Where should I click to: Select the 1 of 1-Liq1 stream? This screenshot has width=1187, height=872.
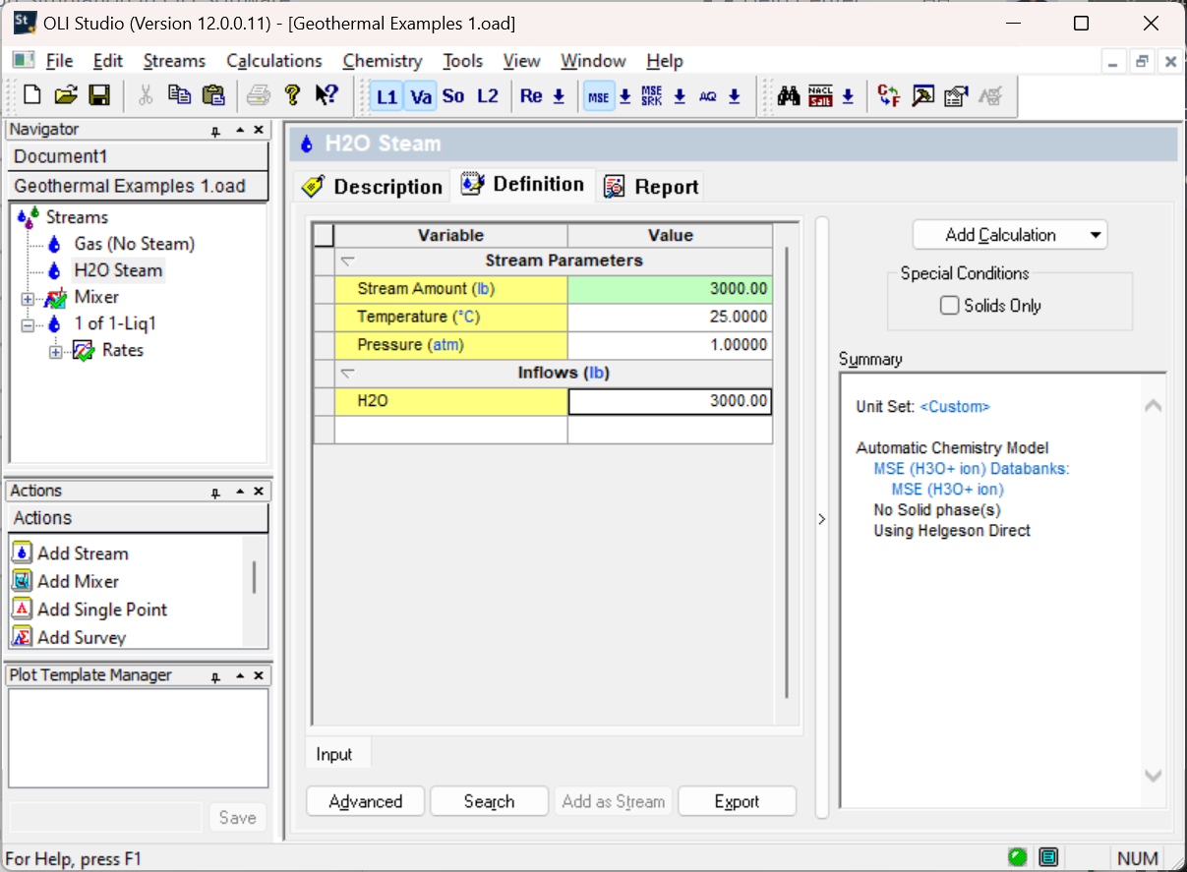115,323
